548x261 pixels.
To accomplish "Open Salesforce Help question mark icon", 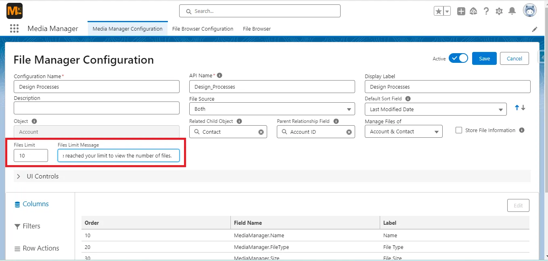I will coord(486,11).
